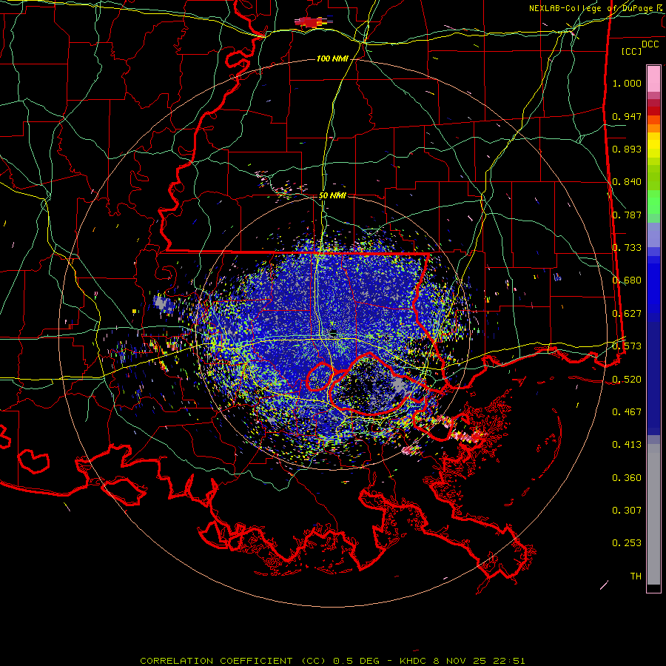Click the CORRELATION COEFFICIENT (CC) caption text
Screen dimensions: 666x666
(x=234, y=661)
